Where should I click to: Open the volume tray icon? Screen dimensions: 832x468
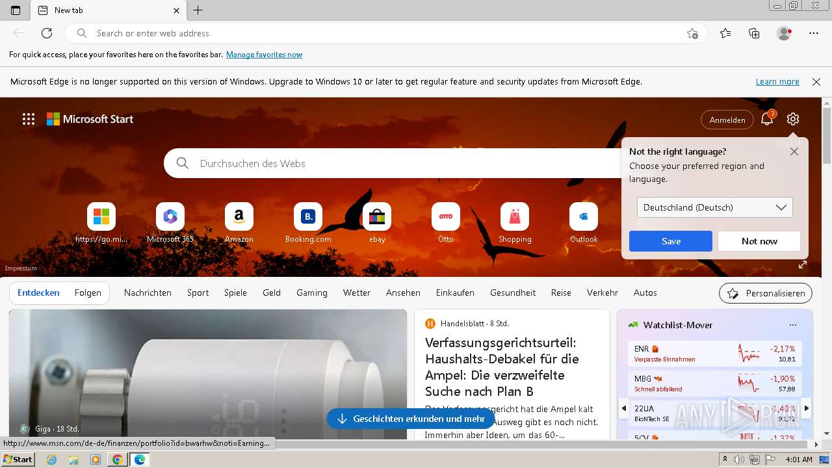[739, 460]
